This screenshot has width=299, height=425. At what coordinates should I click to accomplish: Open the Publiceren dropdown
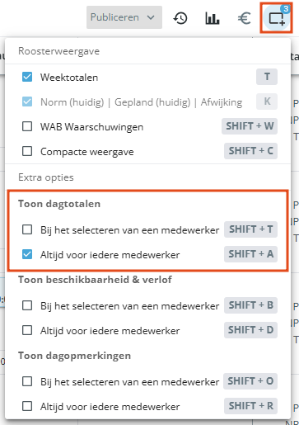pyautogui.click(x=124, y=17)
